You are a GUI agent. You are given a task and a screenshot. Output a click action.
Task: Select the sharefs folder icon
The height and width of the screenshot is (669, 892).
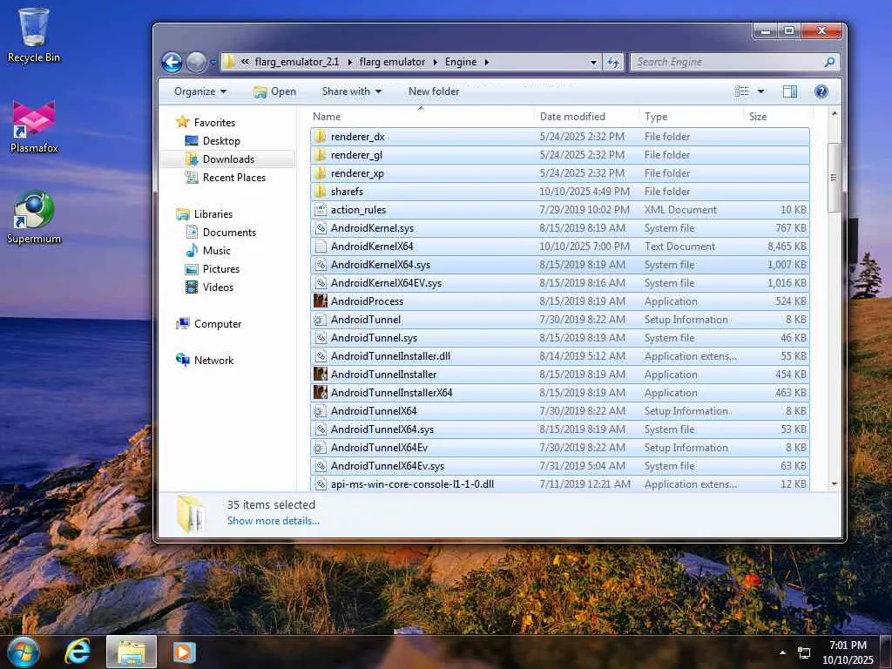click(321, 191)
